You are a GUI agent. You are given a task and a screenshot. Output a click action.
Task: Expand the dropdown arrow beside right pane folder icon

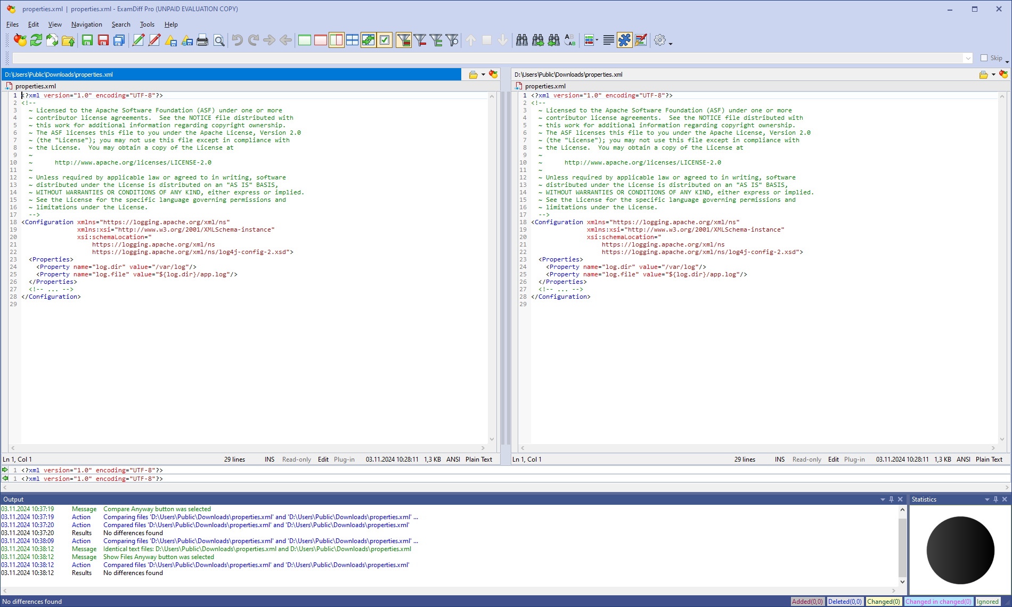coord(993,75)
